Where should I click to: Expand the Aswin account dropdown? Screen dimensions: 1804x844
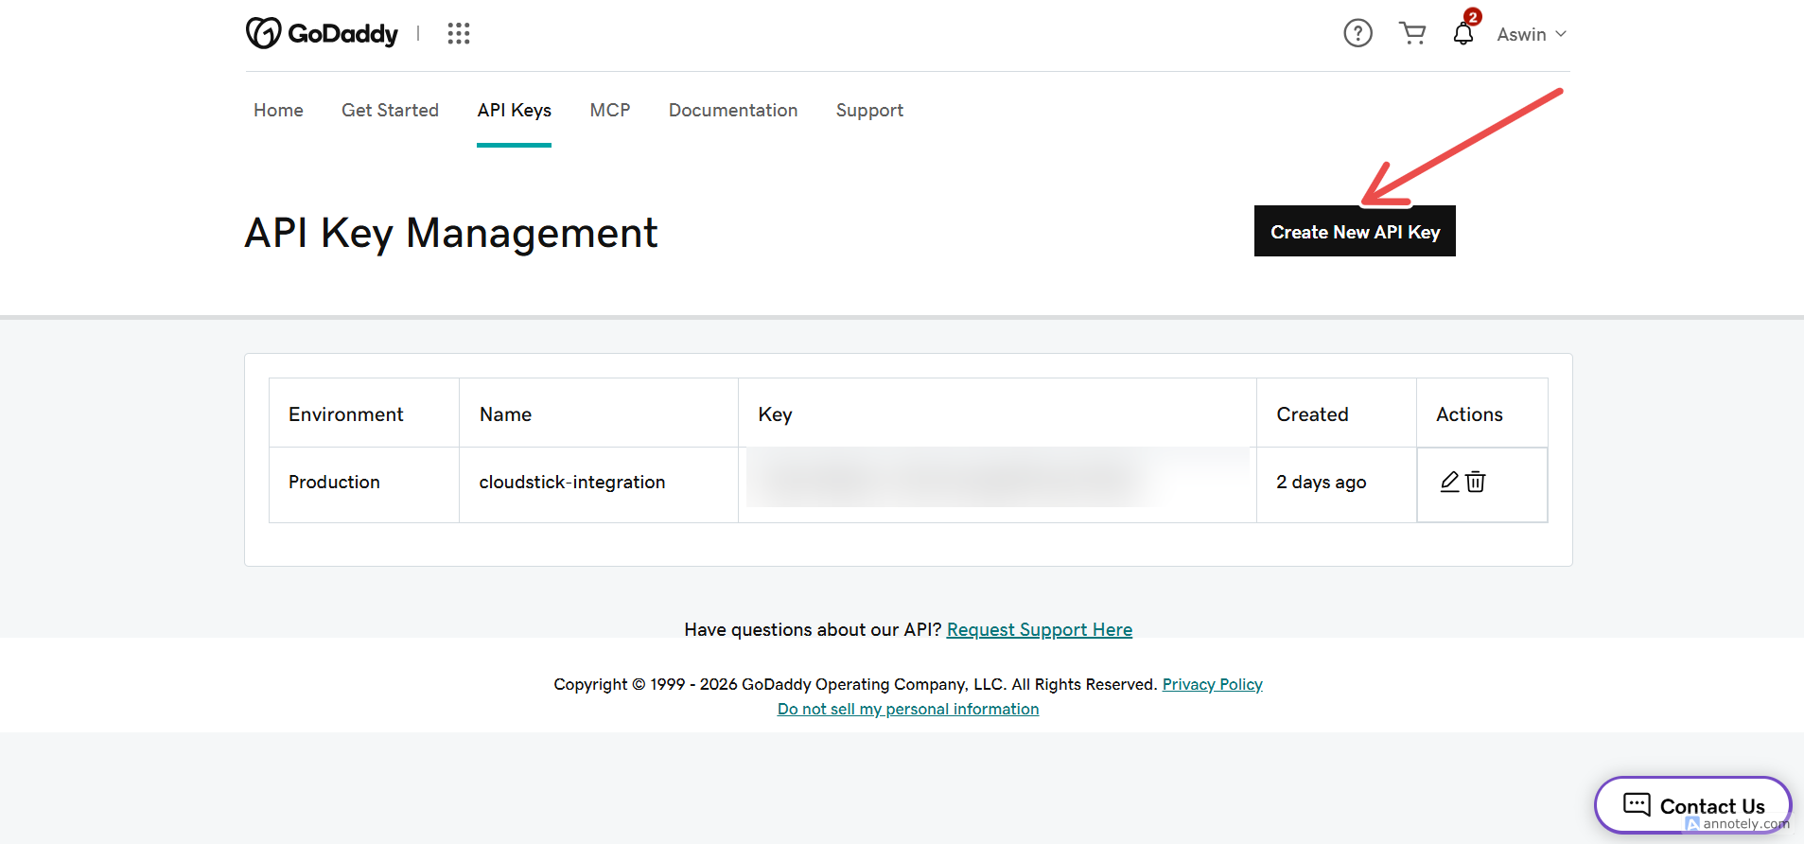coord(1532,34)
